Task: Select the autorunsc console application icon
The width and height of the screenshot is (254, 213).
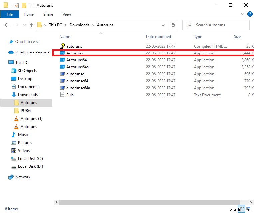Action: click(62, 74)
